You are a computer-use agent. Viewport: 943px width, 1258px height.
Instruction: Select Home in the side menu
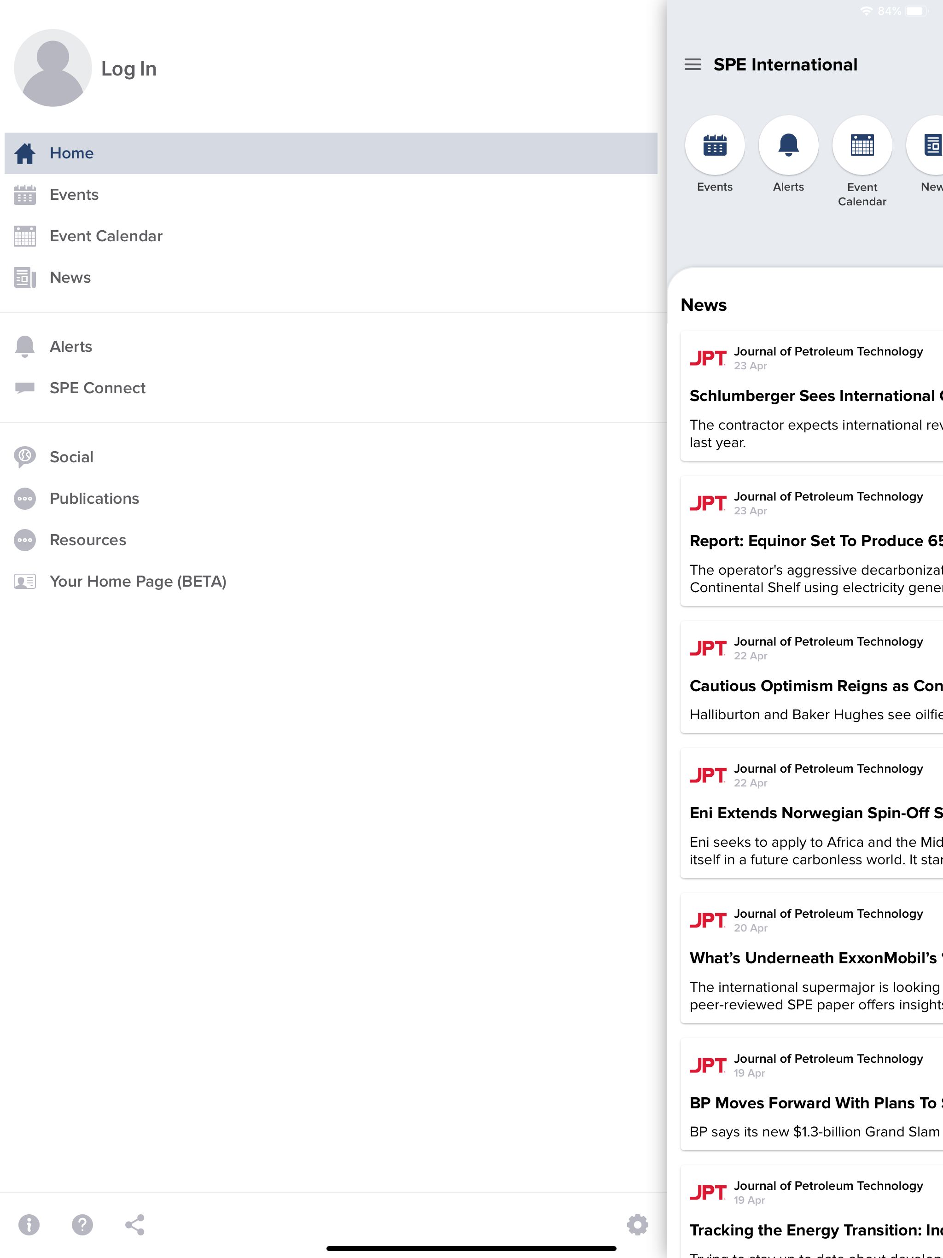(x=72, y=153)
